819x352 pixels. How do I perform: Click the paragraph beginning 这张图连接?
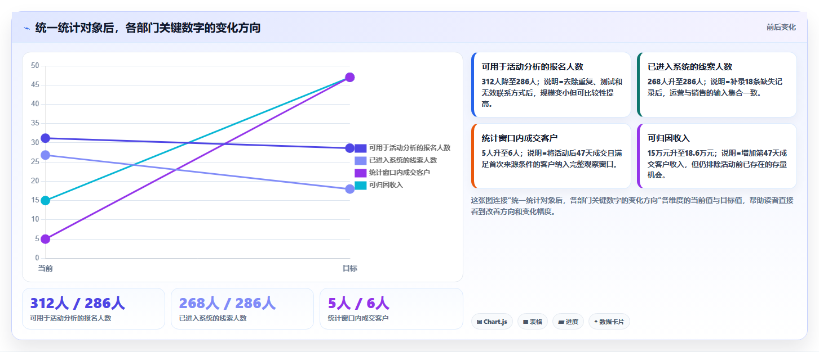[632, 206]
